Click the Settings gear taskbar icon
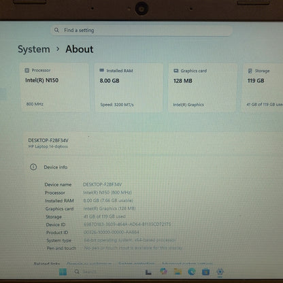This screenshot has width=283, height=283. pos(220,271)
